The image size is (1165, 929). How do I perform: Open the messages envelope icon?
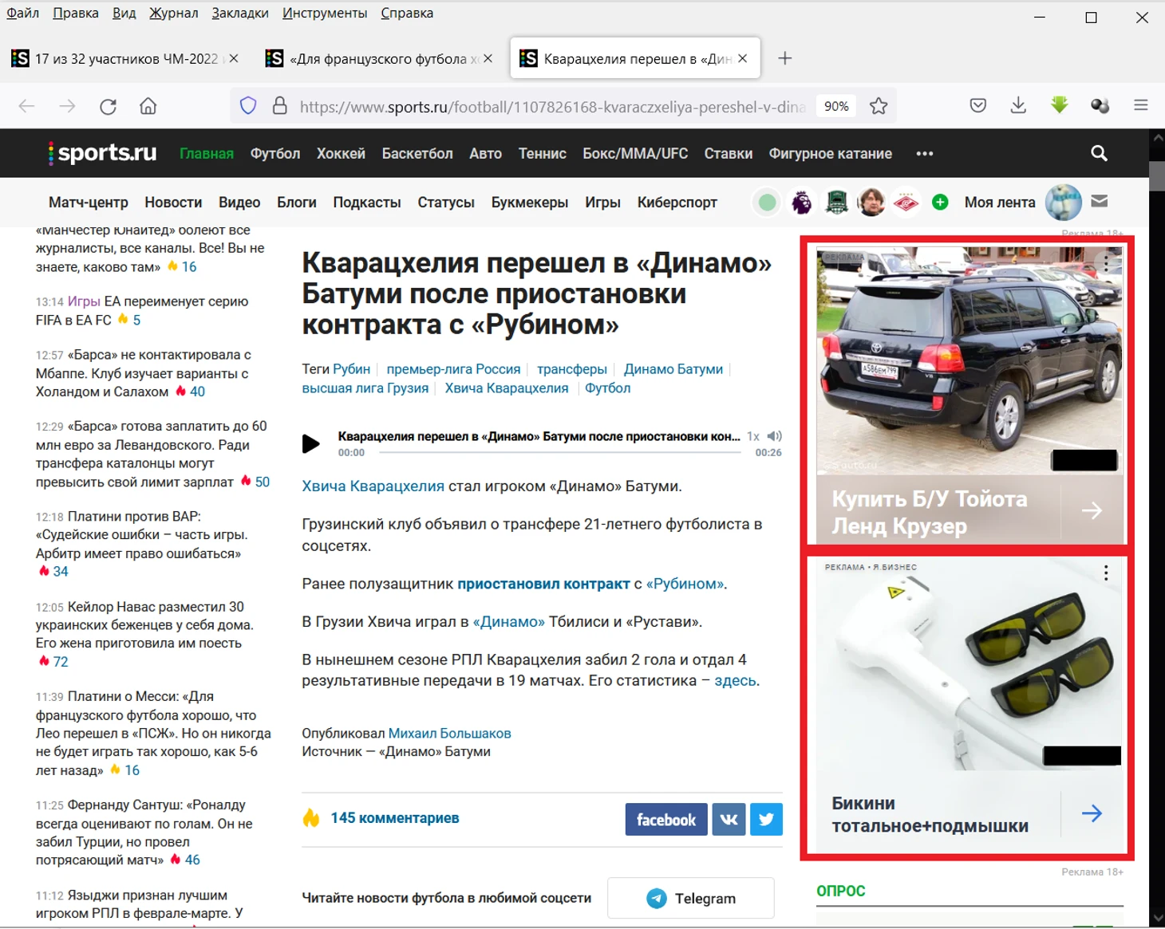(x=1100, y=202)
